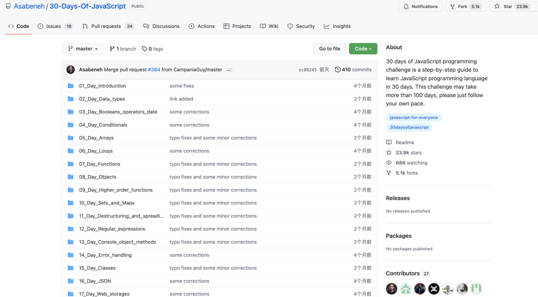Open the 30-Days-Of-JavaScript repository link

point(88,6)
